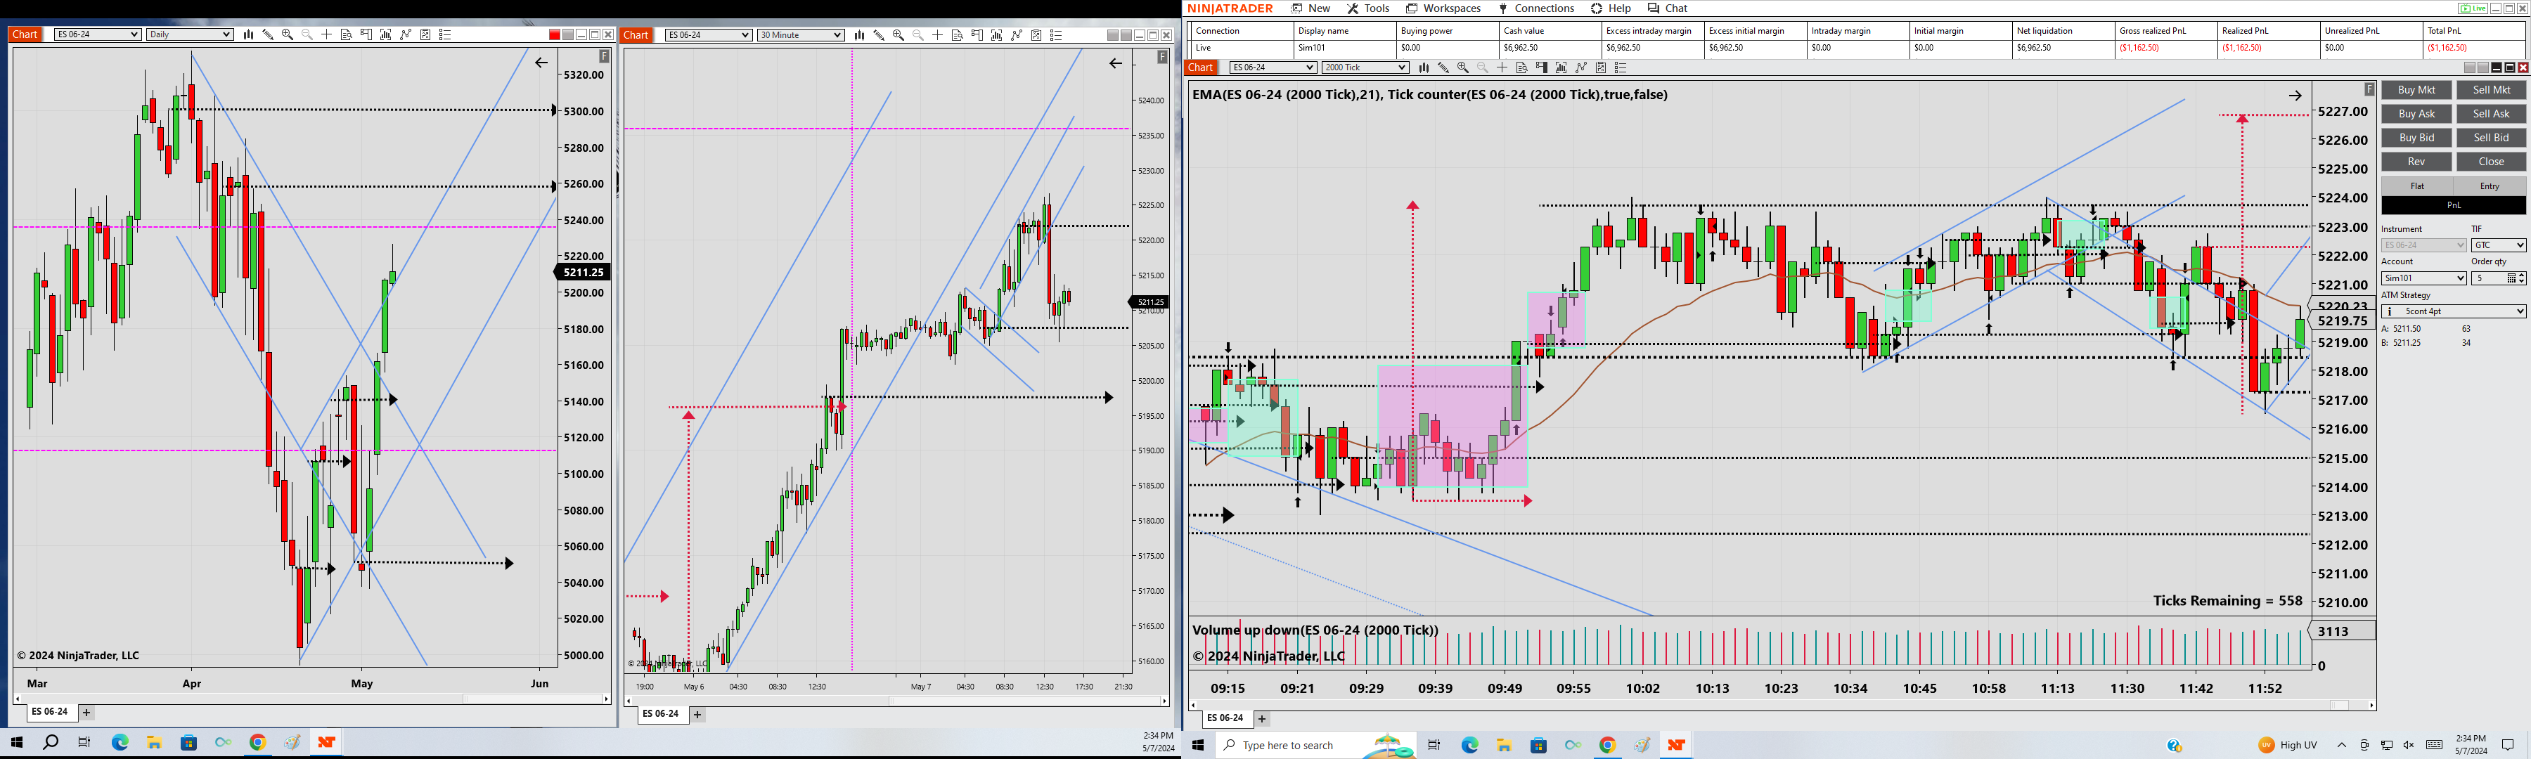2531x759 pixels.
Task: Open bar type icon in Daily chart toolbar
Action: (249, 34)
